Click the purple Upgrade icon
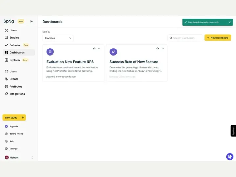 (6, 126)
